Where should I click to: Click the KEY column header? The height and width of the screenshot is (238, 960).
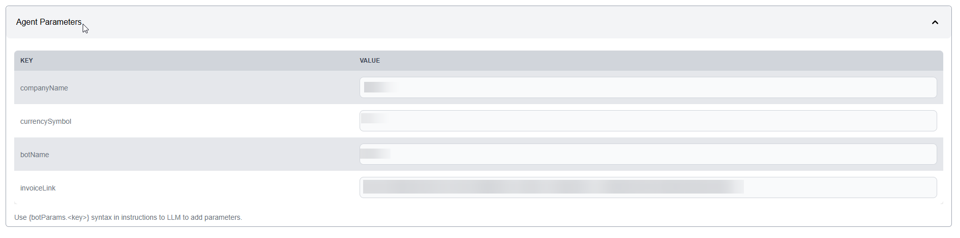[x=26, y=61]
